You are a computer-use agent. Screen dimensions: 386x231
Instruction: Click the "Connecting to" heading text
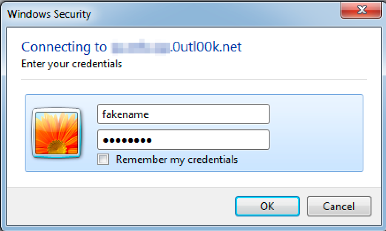(x=64, y=47)
